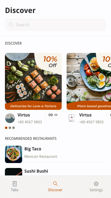
Task: Click the Sushi Bushi dark thumbnail
Action: (x=14, y=172)
